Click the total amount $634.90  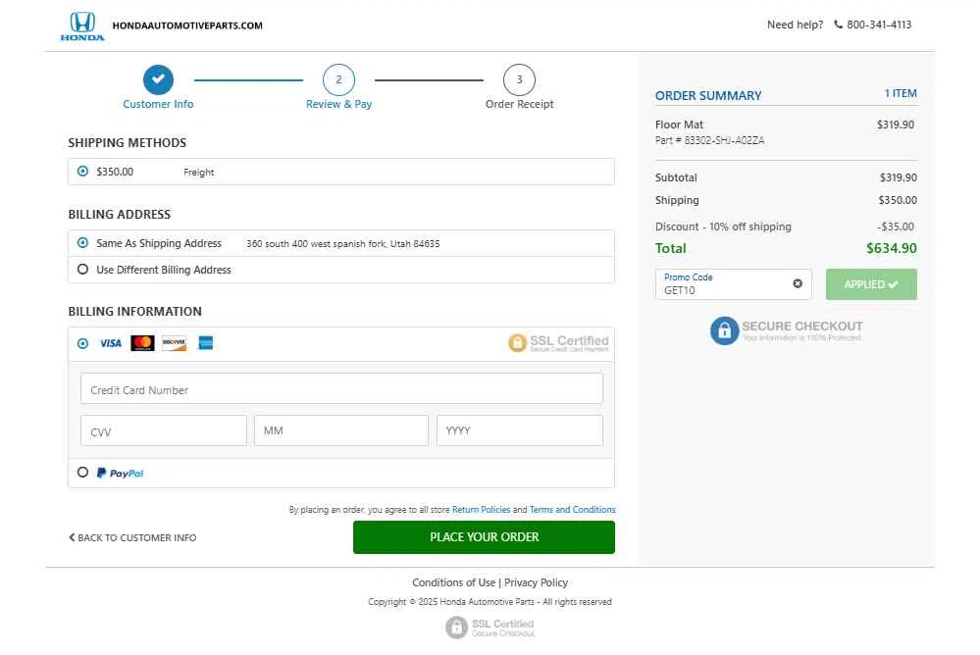pyautogui.click(x=892, y=249)
